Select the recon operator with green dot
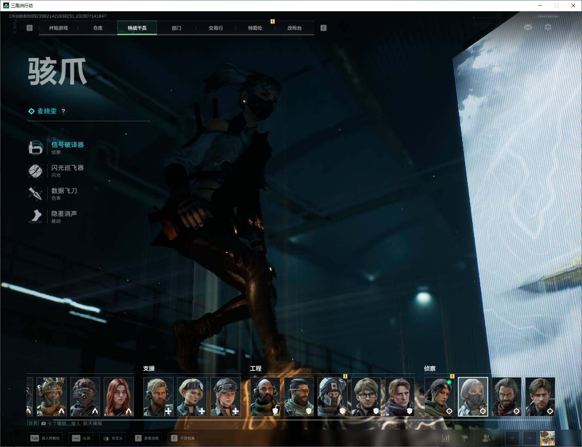This screenshot has width=582, height=447. click(439, 397)
